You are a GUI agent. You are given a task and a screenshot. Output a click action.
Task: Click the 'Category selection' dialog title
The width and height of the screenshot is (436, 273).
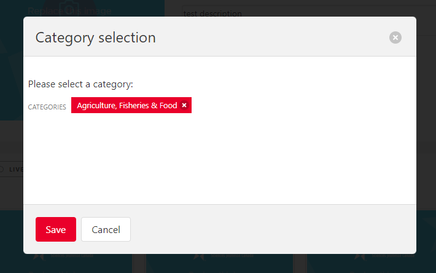[95, 38]
